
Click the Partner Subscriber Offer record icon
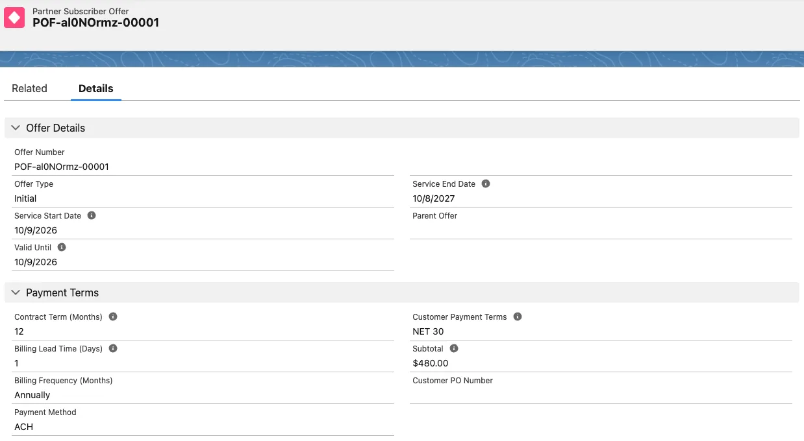pos(14,18)
